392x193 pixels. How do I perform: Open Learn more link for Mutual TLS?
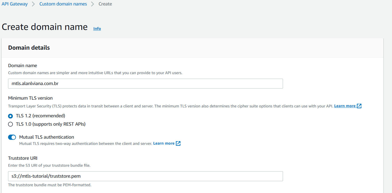pos(164,143)
